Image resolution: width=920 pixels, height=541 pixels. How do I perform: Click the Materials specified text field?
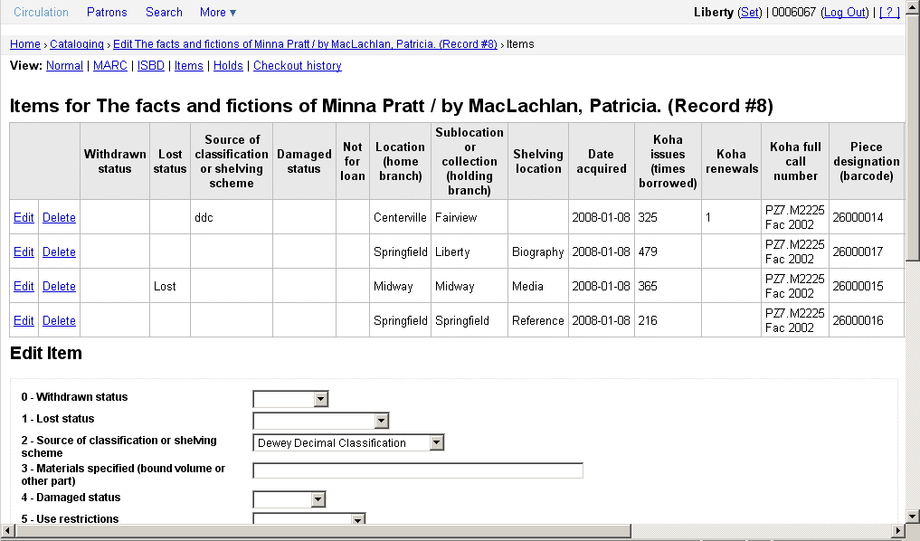click(417, 470)
